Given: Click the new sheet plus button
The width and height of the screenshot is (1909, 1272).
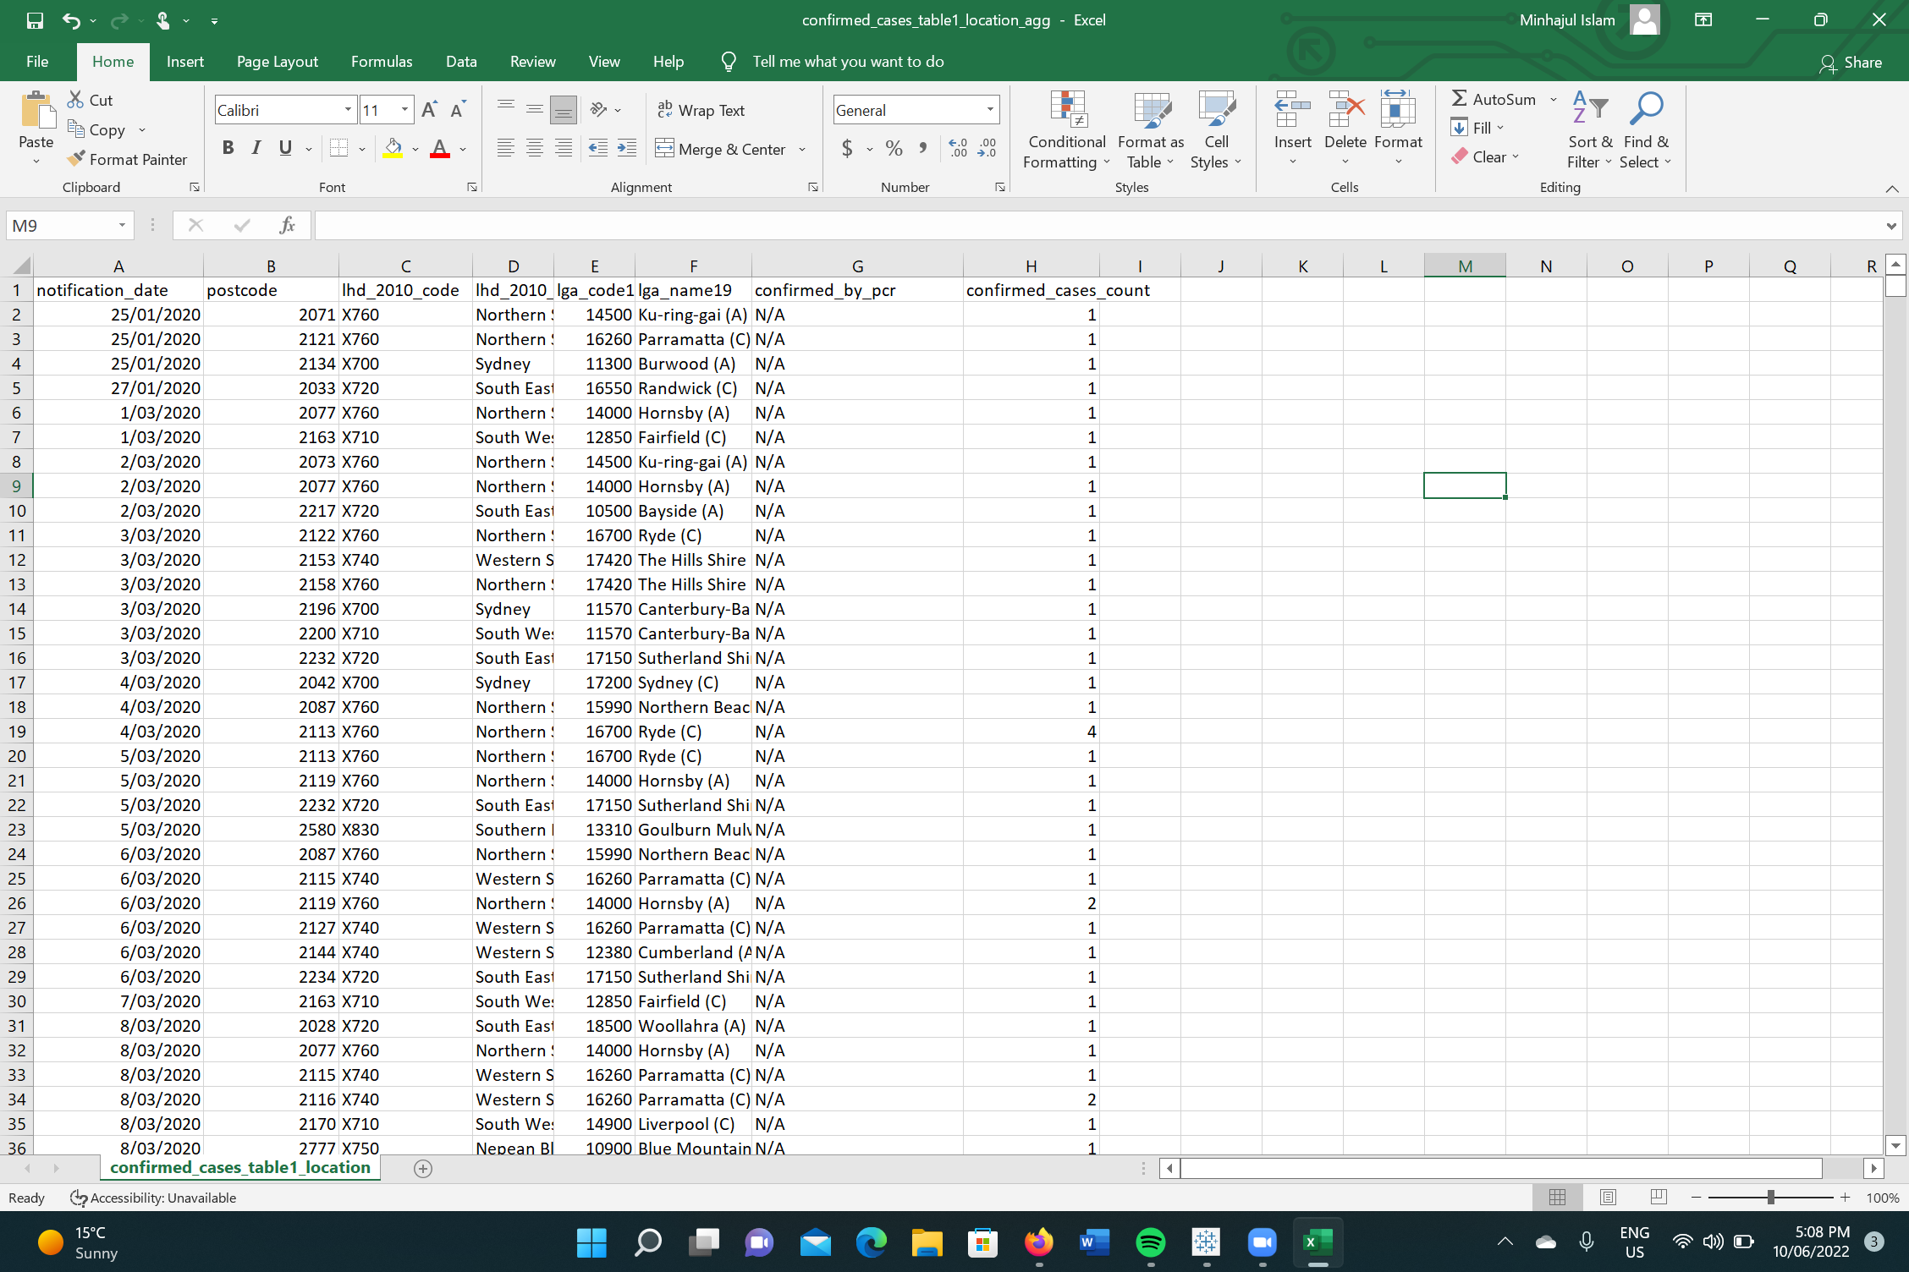Looking at the screenshot, I should point(423,1169).
